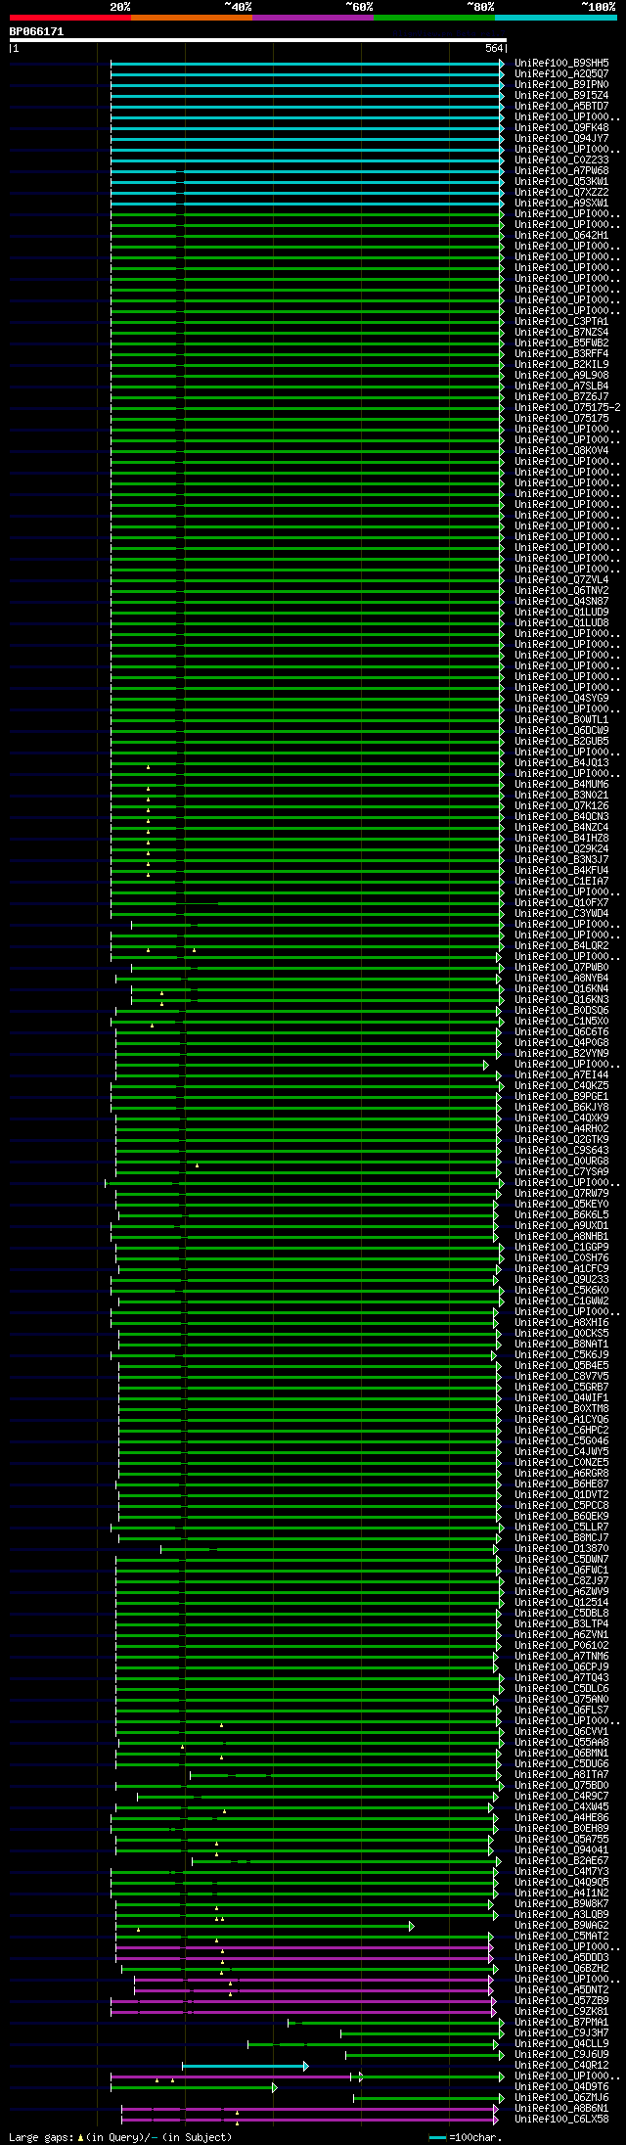Screen dimensions: 626x2145
Task: Click the BP066171 query name
Action: [x=37, y=31]
